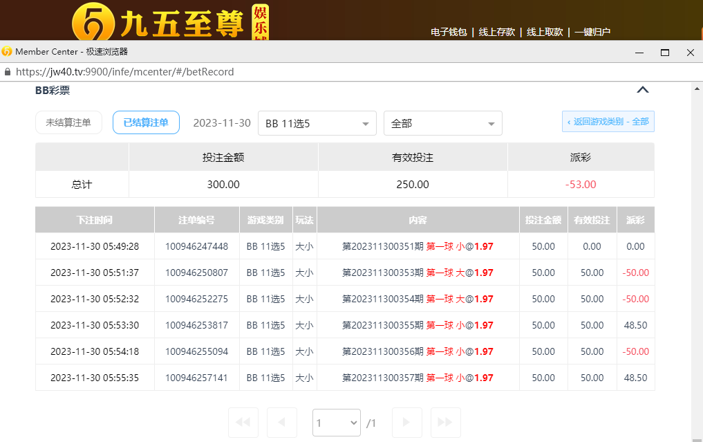
Task: Open the BB 11选5 game dropdown
Action: click(x=317, y=123)
